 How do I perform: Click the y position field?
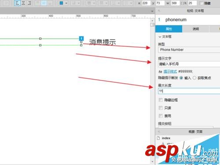coord(160,3)
